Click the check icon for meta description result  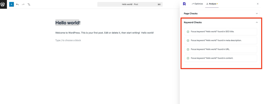tap(188, 40)
